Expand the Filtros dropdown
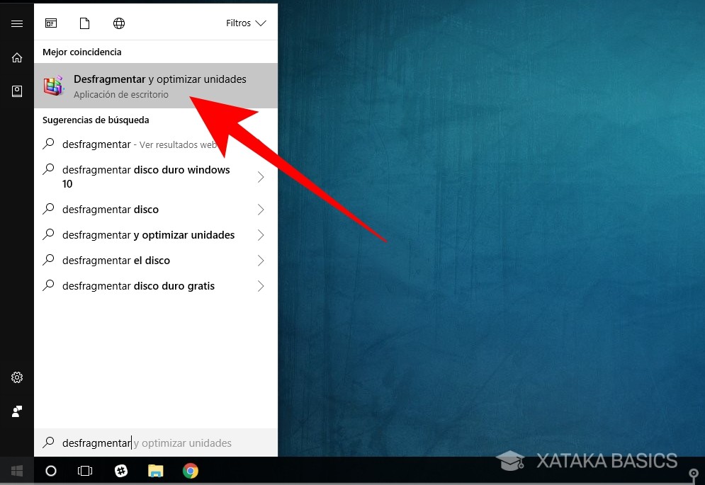The width and height of the screenshot is (705, 485). pyautogui.click(x=246, y=23)
